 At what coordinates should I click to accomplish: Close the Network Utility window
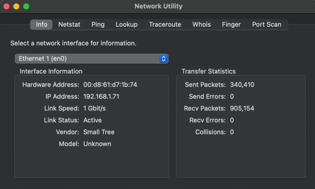[6, 6]
